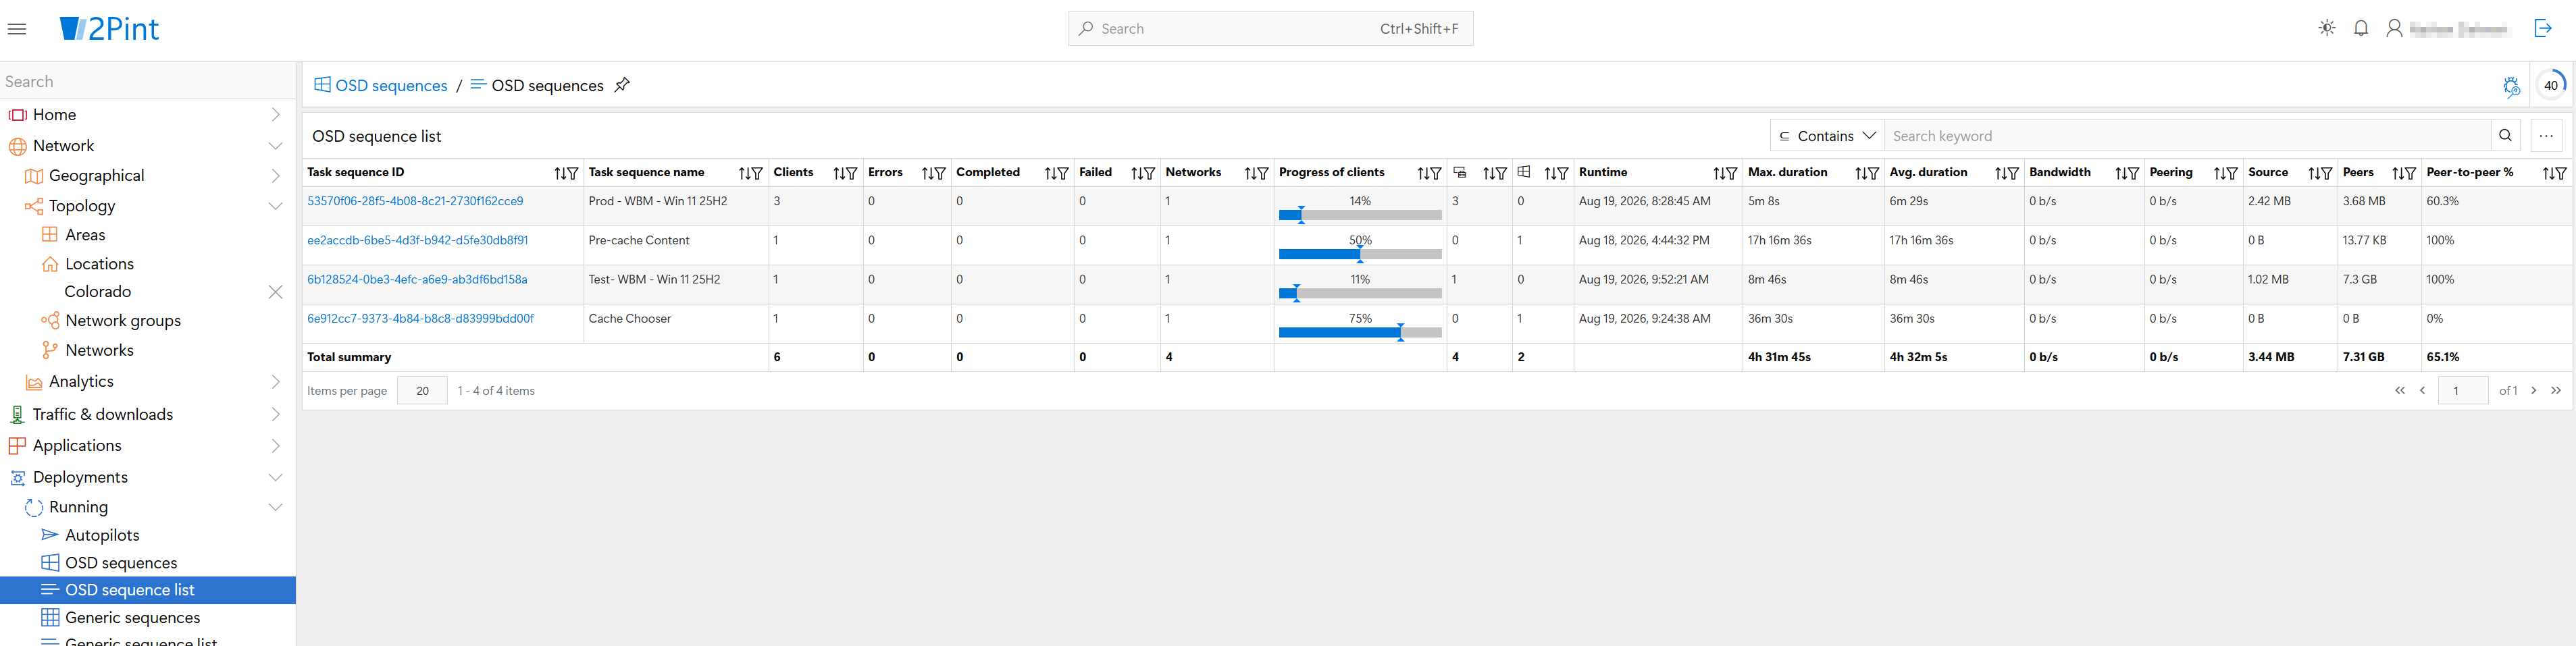Click the sign-out icon
Viewport: 2576px width, 646px height.
(x=2543, y=28)
